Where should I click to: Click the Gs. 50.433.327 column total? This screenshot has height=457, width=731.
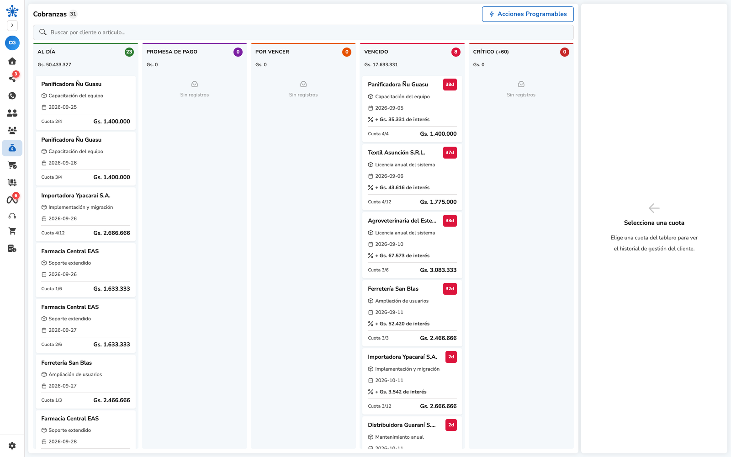click(54, 65)
